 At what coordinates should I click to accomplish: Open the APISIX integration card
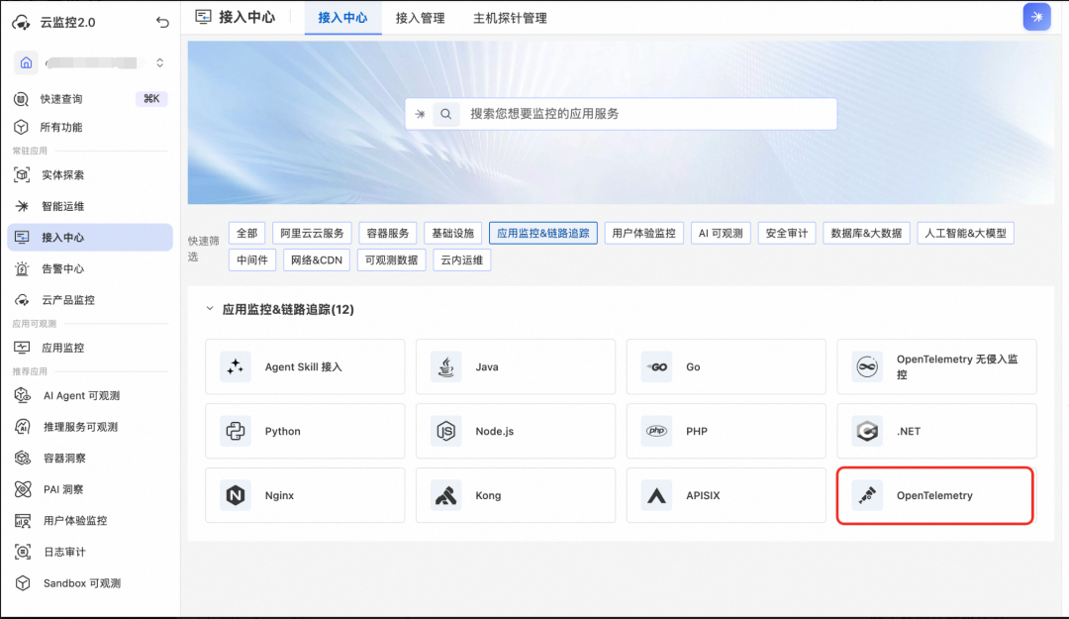click(727, 495)
